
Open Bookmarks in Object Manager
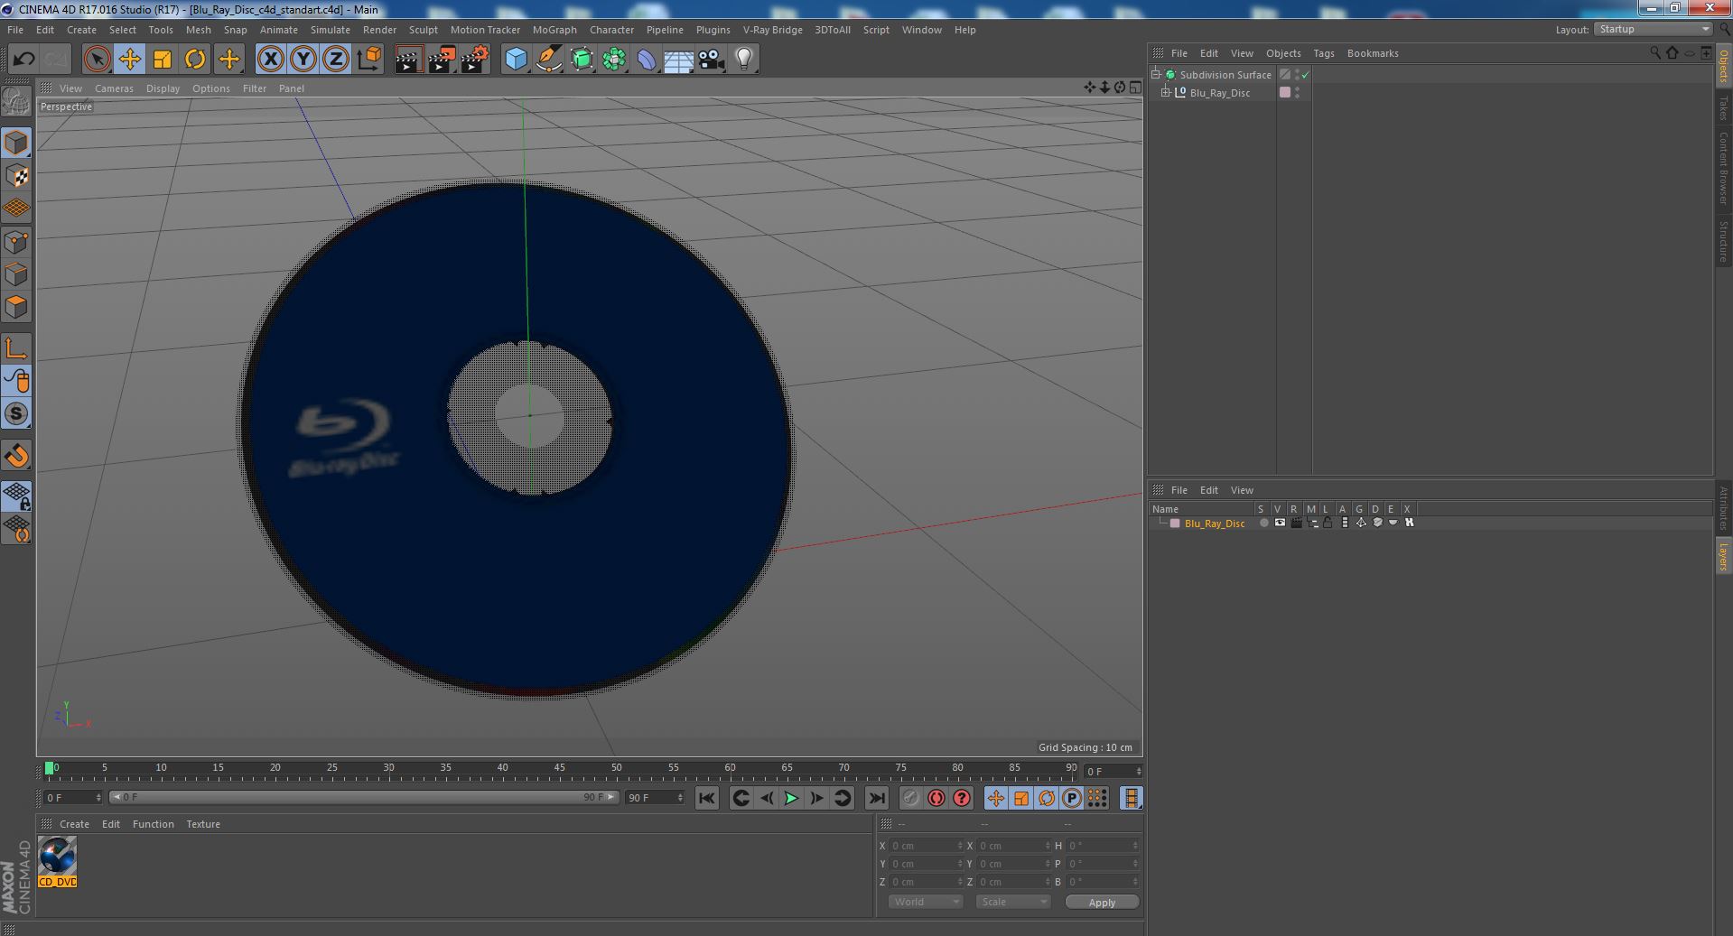1372,53
